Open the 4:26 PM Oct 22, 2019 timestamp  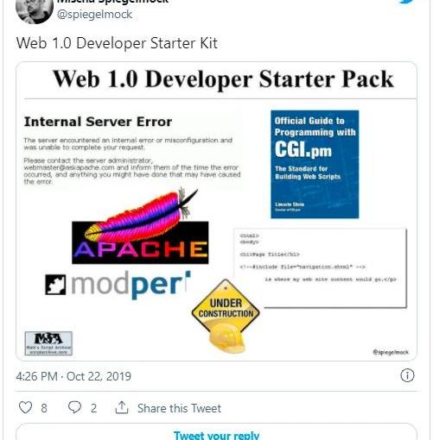73,376
